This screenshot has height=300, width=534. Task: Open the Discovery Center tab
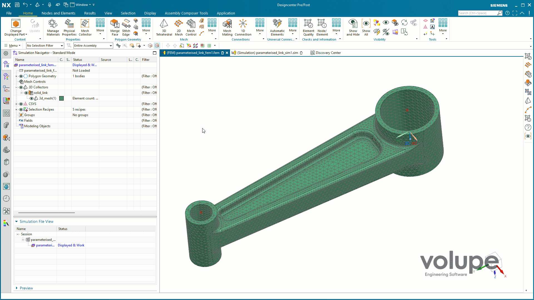click(326, 53)
